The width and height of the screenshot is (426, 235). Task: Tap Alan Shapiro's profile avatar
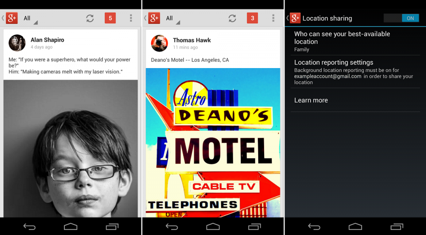17,43
